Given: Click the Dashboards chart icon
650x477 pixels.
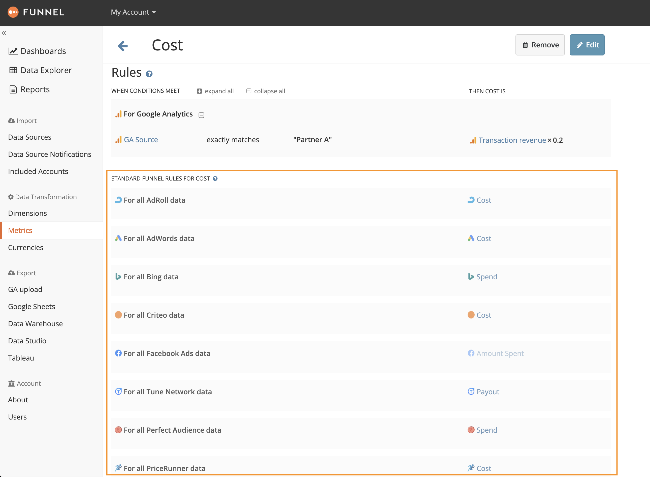Looking at the screenshot, I should 13,51.
